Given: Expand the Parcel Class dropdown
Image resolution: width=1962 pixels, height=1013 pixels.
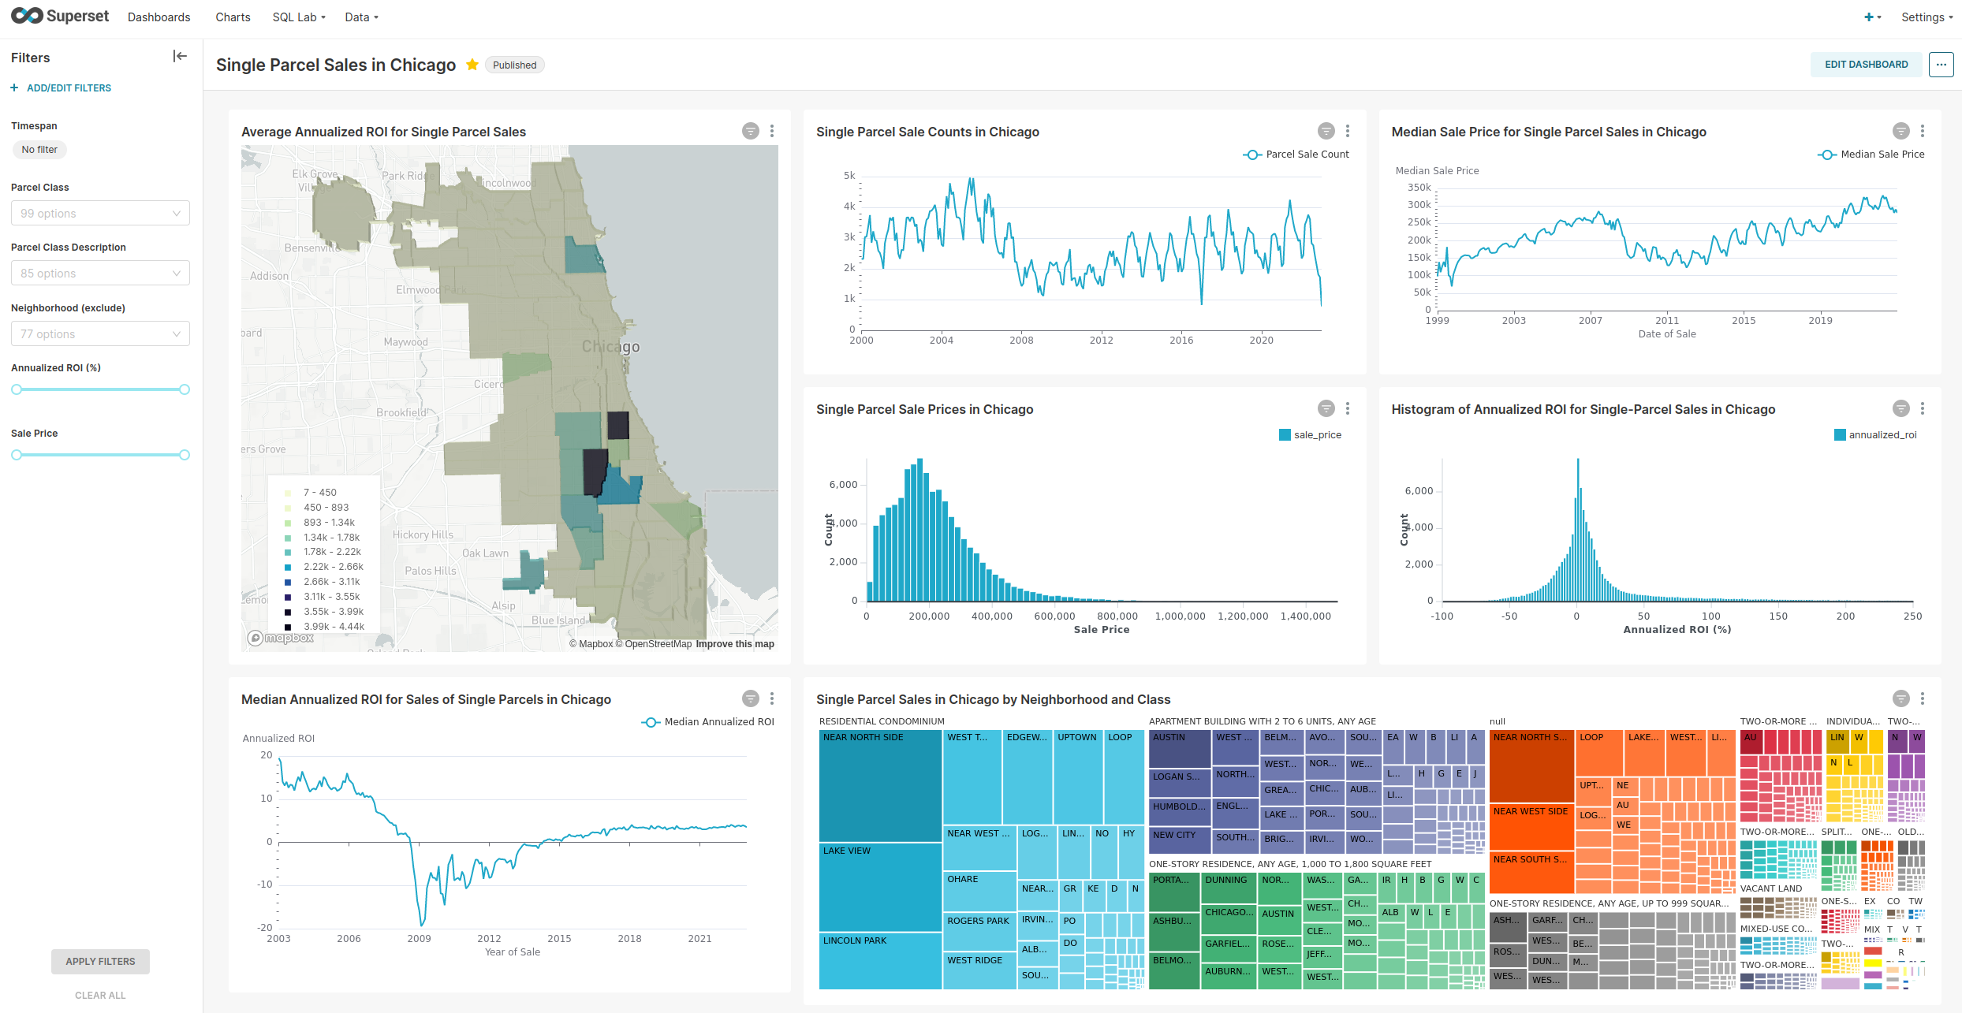Looking at the screenshot, I should [x=100, y=214].
